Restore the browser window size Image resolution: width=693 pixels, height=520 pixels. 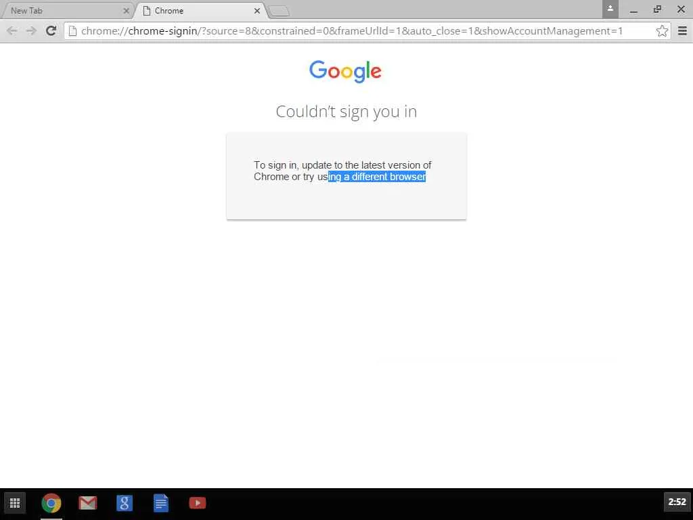coord(657,9)
